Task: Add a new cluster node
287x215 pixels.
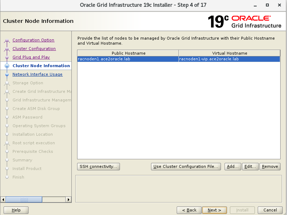Action: (x=233, y=166)
